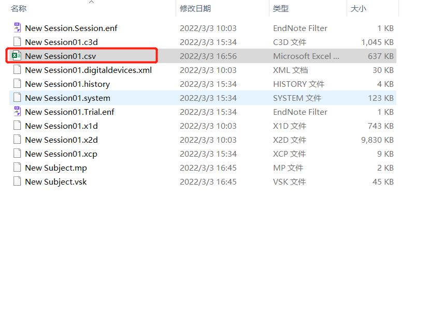The height and width of the screenshot is (318, 429).
Task: Select the New Session01.digitaldevices.xml file icon
Action: coord(17,70)
